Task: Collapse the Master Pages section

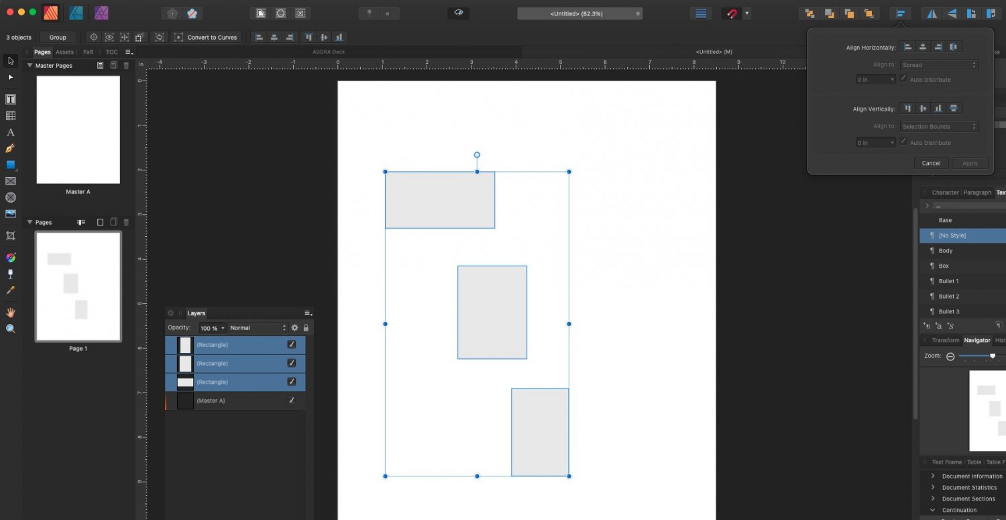Action: coord(30,65)
